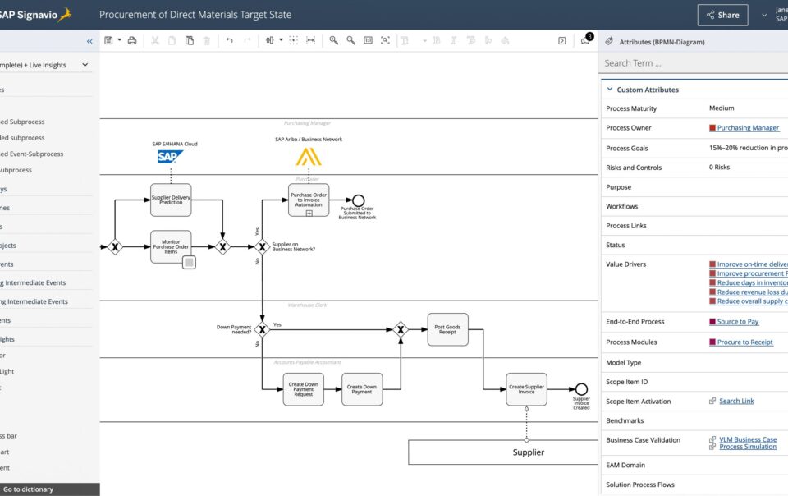Image resolution: width=788 pixels, height=496 pixels.
Task: Select Purchase Order to Invoice Automation subprocess
Action: point(309,200)
